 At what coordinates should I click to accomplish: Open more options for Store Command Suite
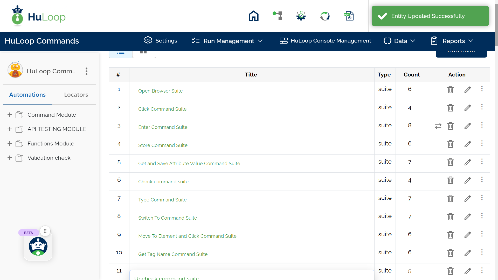[x=482, y=143]
